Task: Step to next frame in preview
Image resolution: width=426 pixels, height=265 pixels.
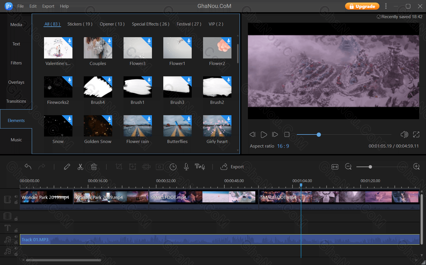Action: point(275,134)
